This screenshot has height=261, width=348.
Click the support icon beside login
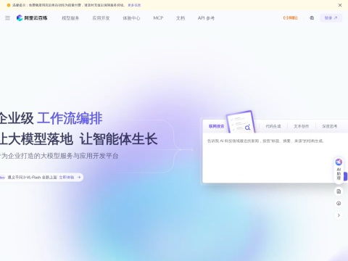click(x=312, y=18)
